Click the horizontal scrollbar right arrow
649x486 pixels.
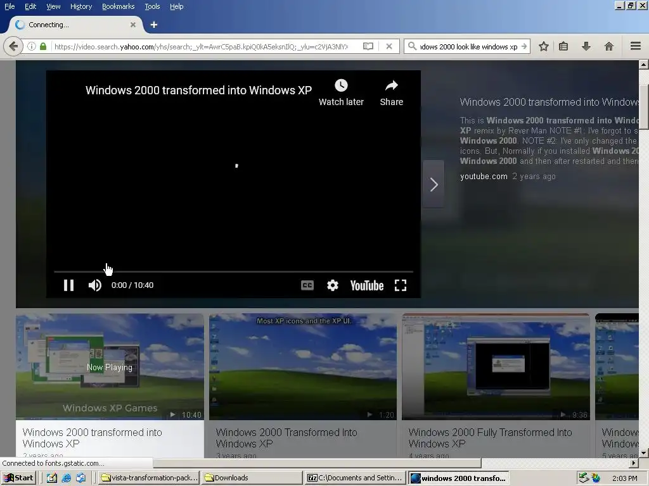(x=634, y=463)
